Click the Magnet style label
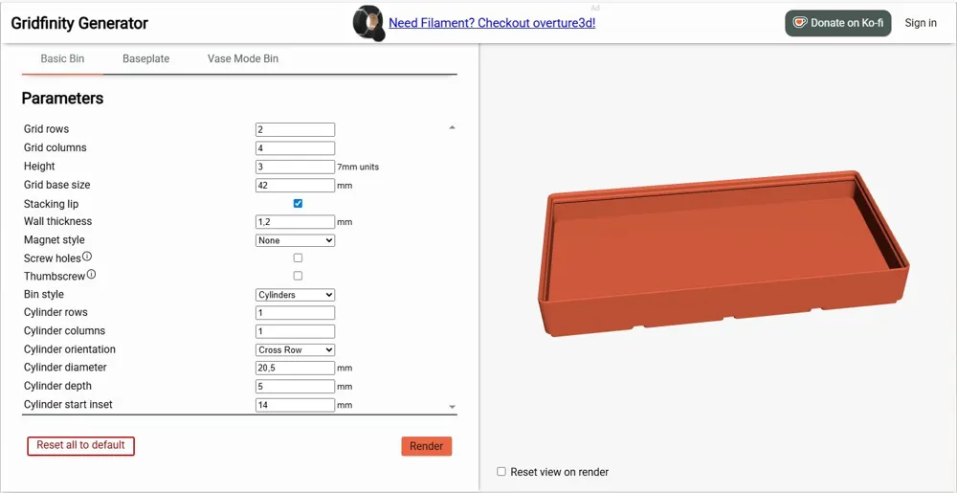The image size is (957, 493). pyautogui.click(x=55, y=239)
